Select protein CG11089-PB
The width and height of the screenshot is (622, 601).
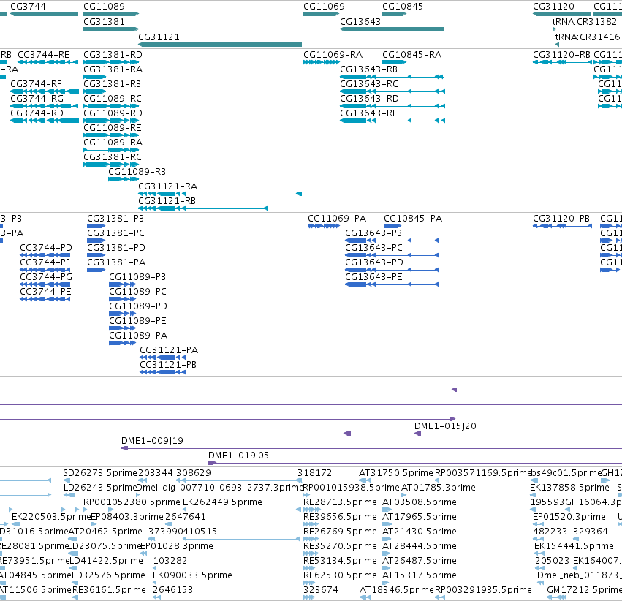pos(123,284)
